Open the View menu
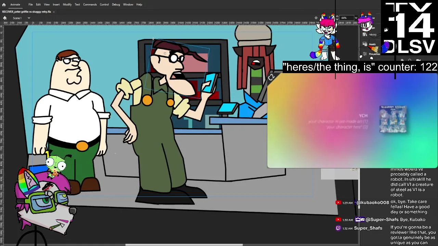Viewport: 438px width, 246px height. 47,4
